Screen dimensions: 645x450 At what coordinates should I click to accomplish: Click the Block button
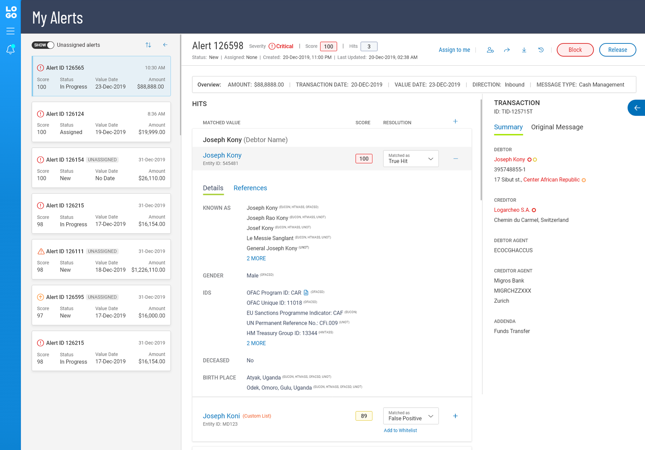[x=575, y=49]
